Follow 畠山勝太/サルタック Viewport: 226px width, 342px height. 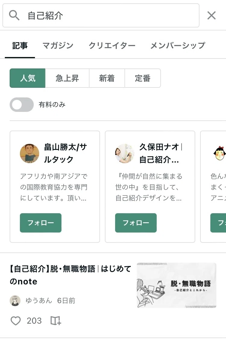tap(41, 223)
